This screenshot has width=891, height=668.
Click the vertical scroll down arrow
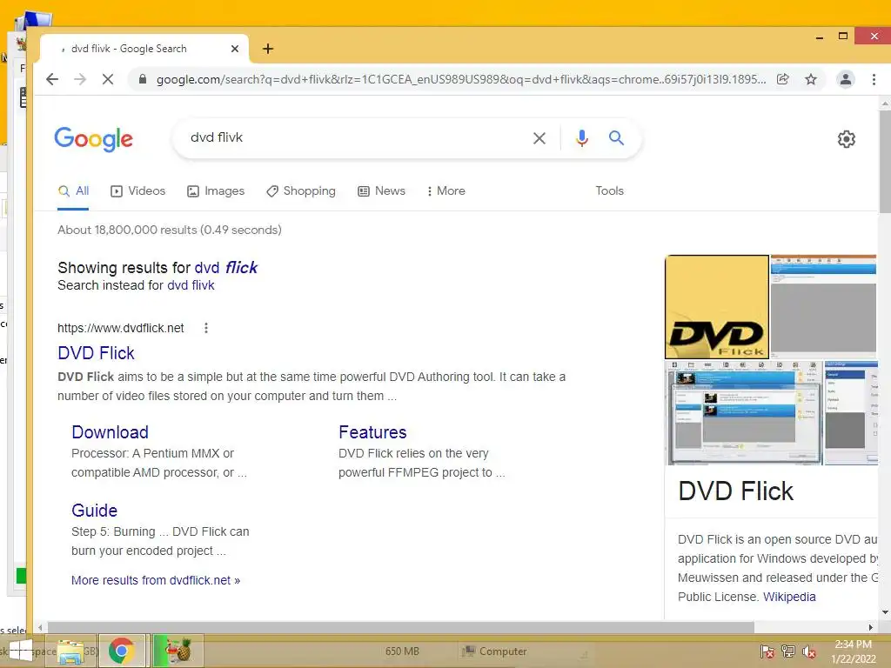click(x=885, y=613)
